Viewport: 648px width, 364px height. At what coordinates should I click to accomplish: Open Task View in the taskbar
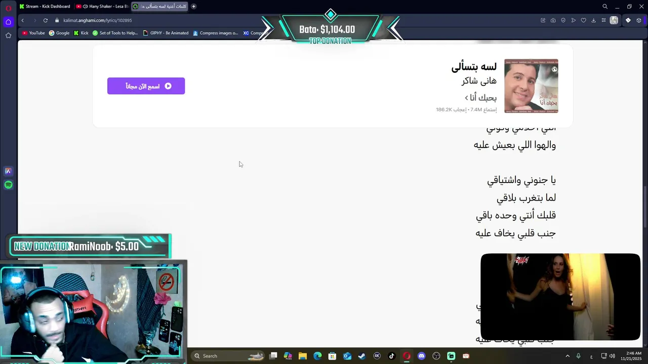273,356
